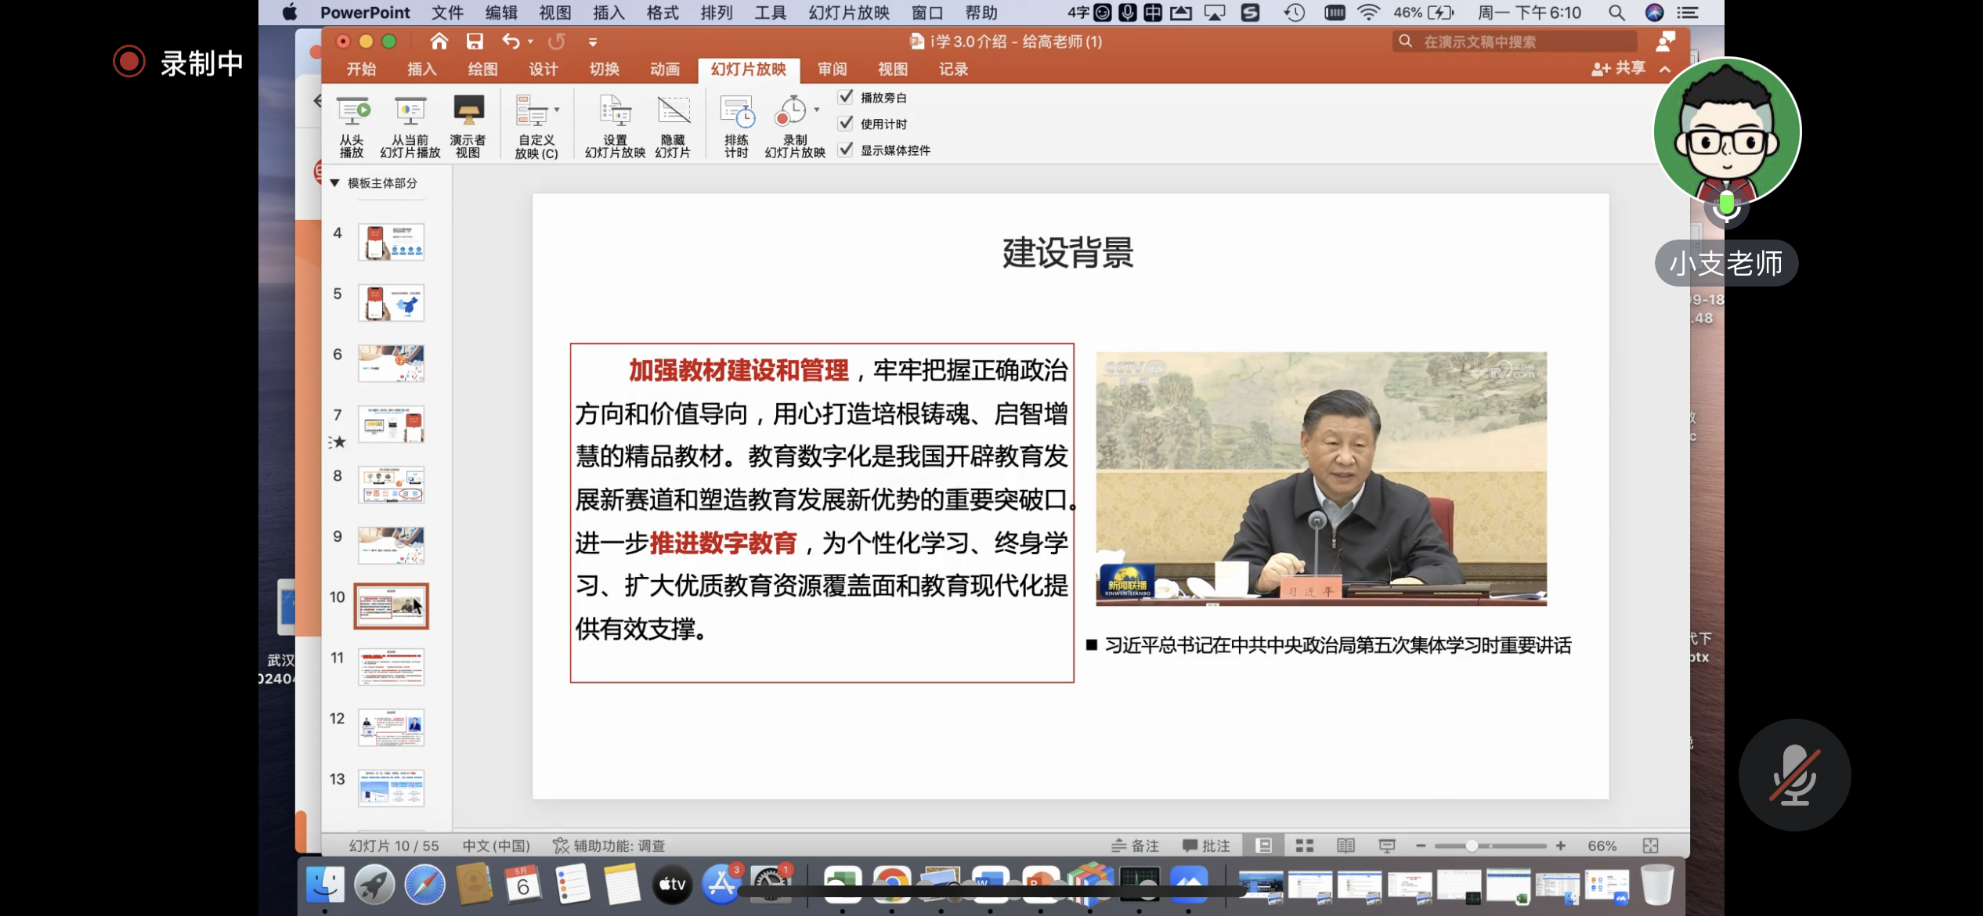
Task: Open the 自定义放映 dropdown arrow
Action: [x=557, y=110]
